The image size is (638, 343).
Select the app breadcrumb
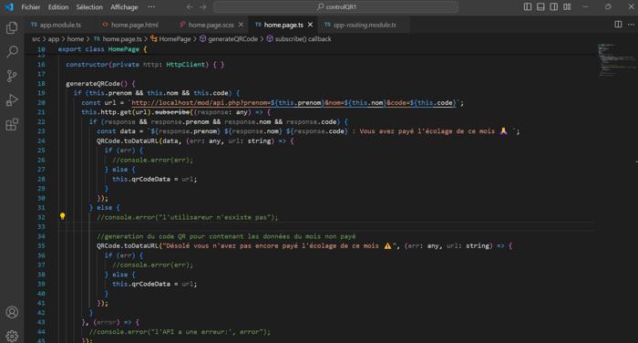coord(53,39)
